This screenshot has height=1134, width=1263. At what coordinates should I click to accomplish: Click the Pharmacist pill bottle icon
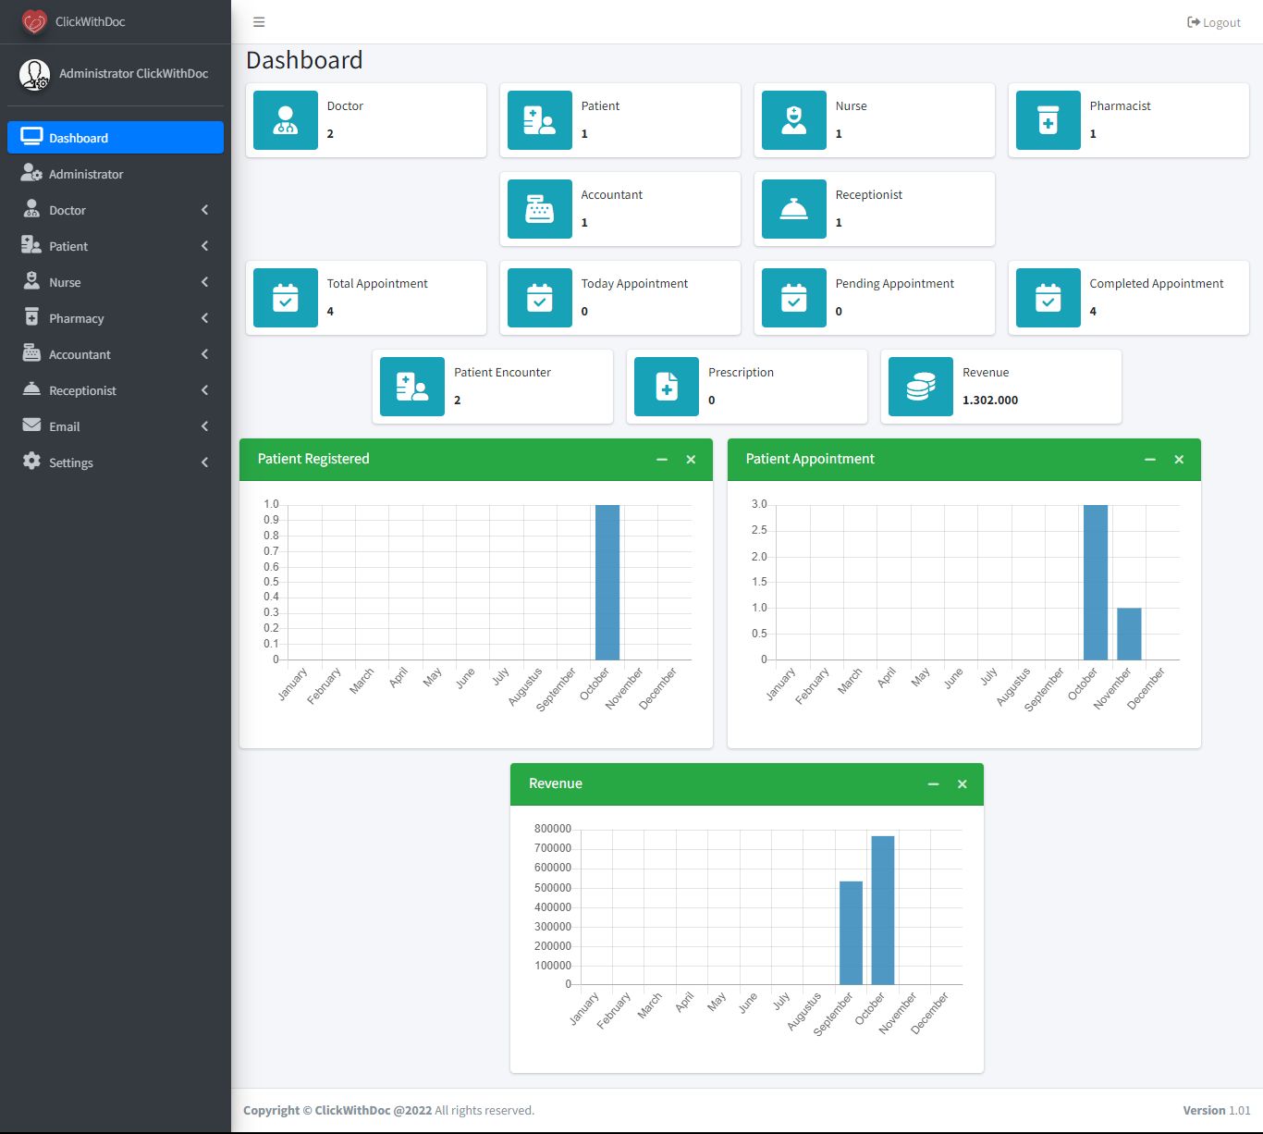tap(1048, 120)
